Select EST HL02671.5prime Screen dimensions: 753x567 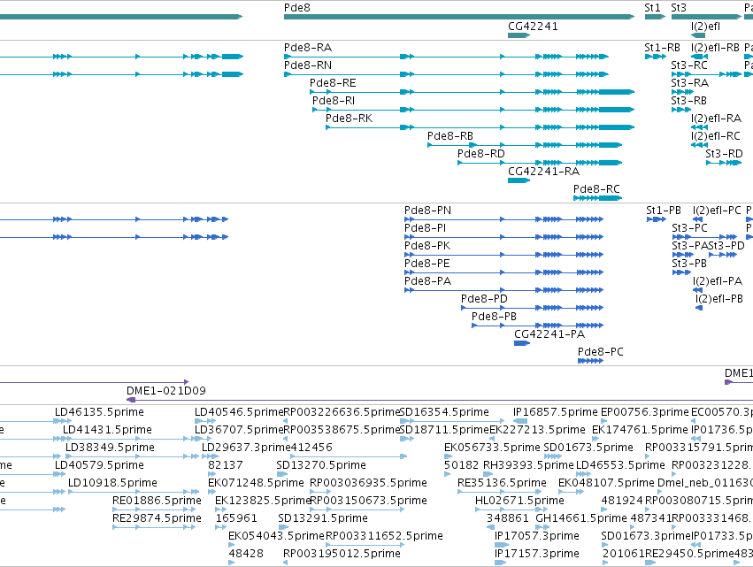point(519,501)
